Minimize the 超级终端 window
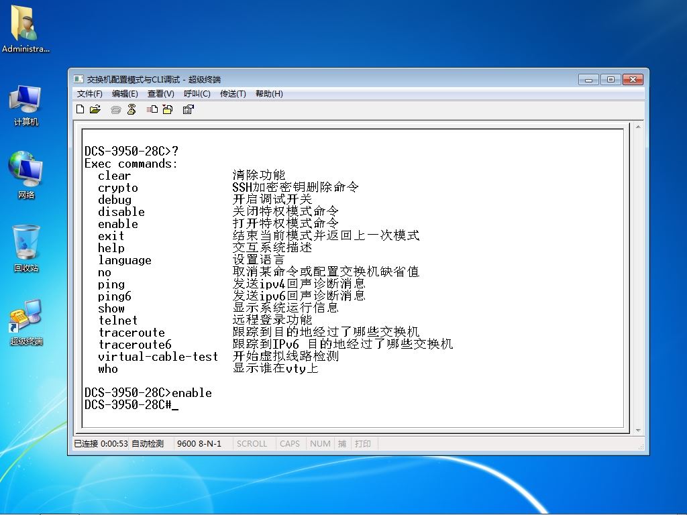687x515 pixels. [x=588, y=79]
